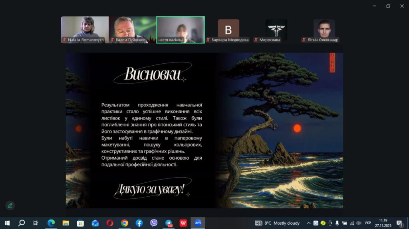Viewport: 409px width, 229px height.
Task: Open the notification center with 2 alerts
Action: point(399,223)
